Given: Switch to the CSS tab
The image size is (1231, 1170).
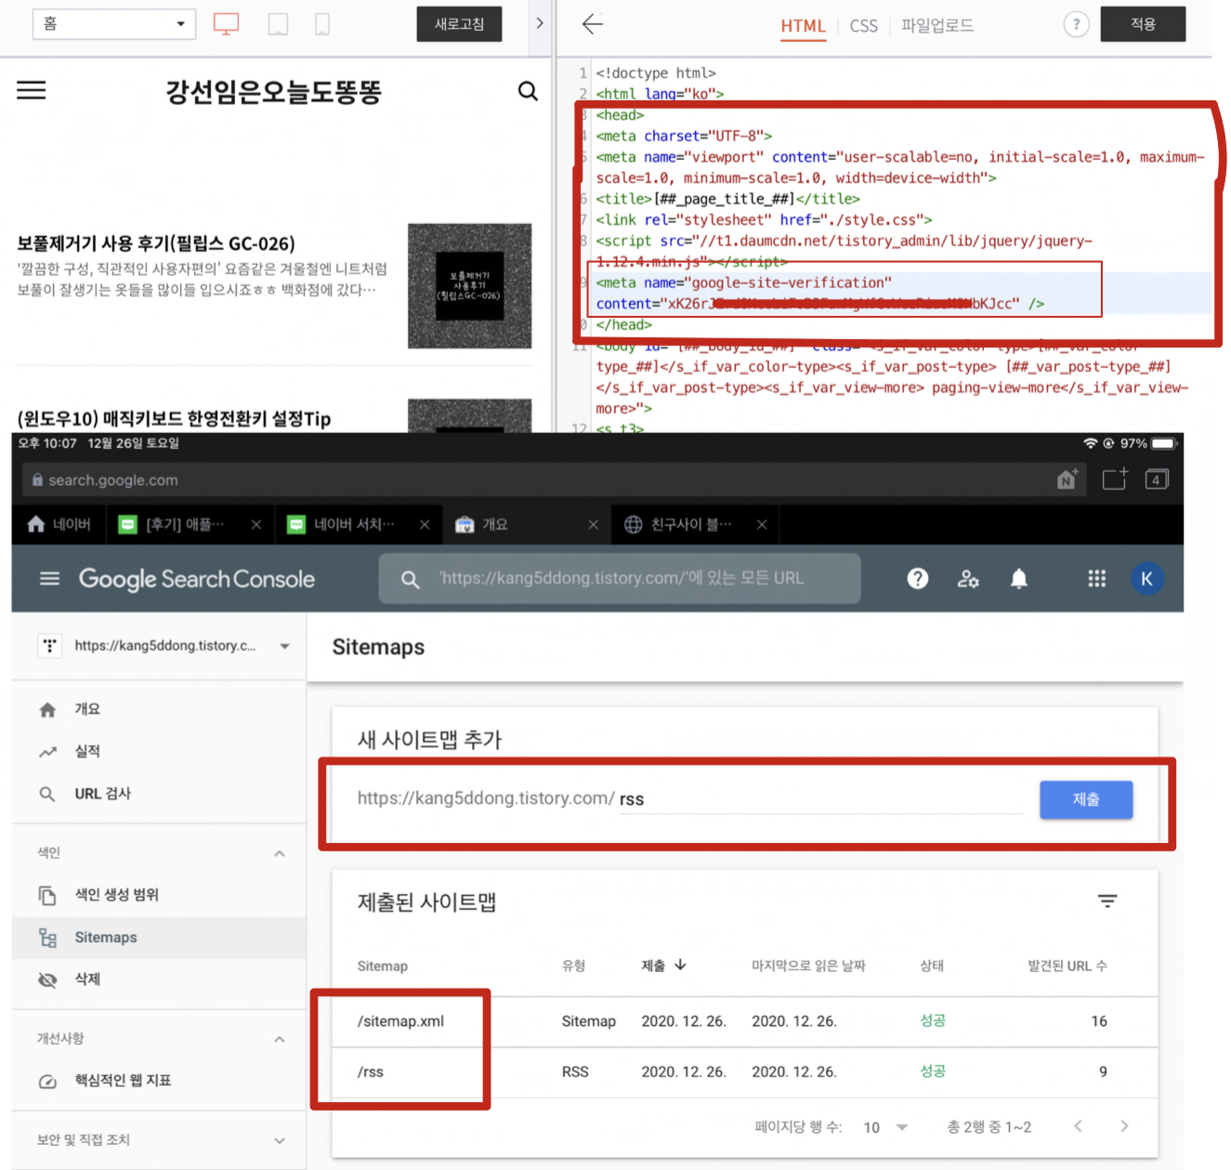Looking at the screenshot, I should [863, 26].
